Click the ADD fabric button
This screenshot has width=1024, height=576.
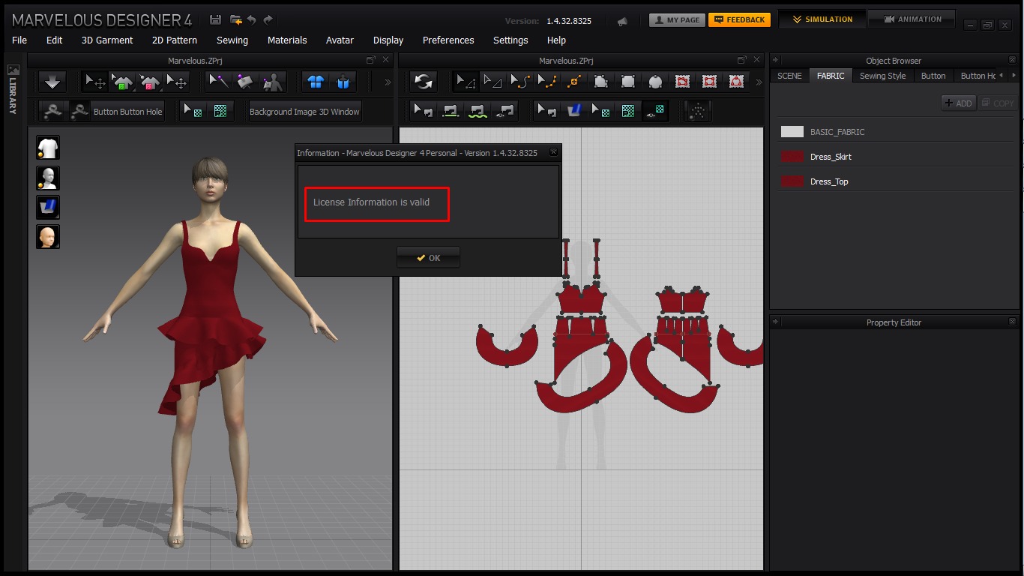coord(958,103)
